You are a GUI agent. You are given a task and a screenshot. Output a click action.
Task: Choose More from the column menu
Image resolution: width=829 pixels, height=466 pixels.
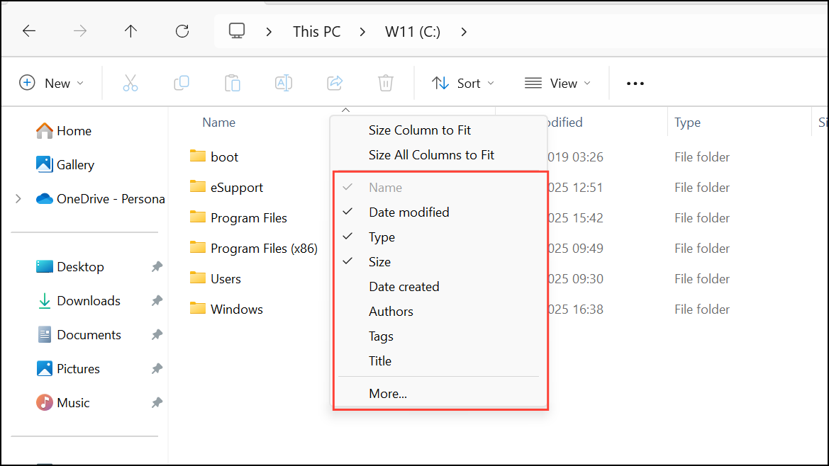coord(387,393)
